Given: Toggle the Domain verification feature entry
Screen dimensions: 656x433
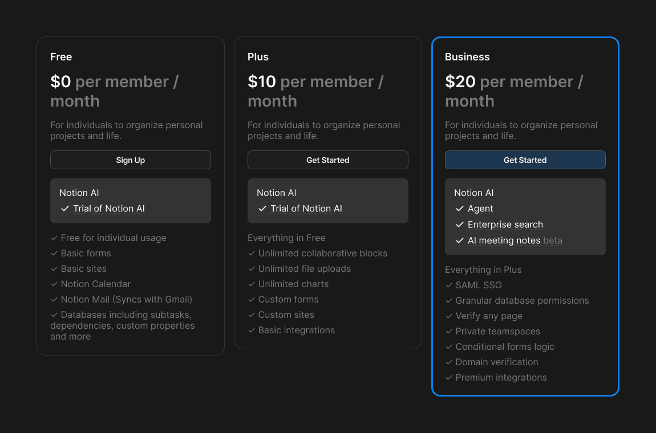Looking at the screenshot, I should (497, 362).
